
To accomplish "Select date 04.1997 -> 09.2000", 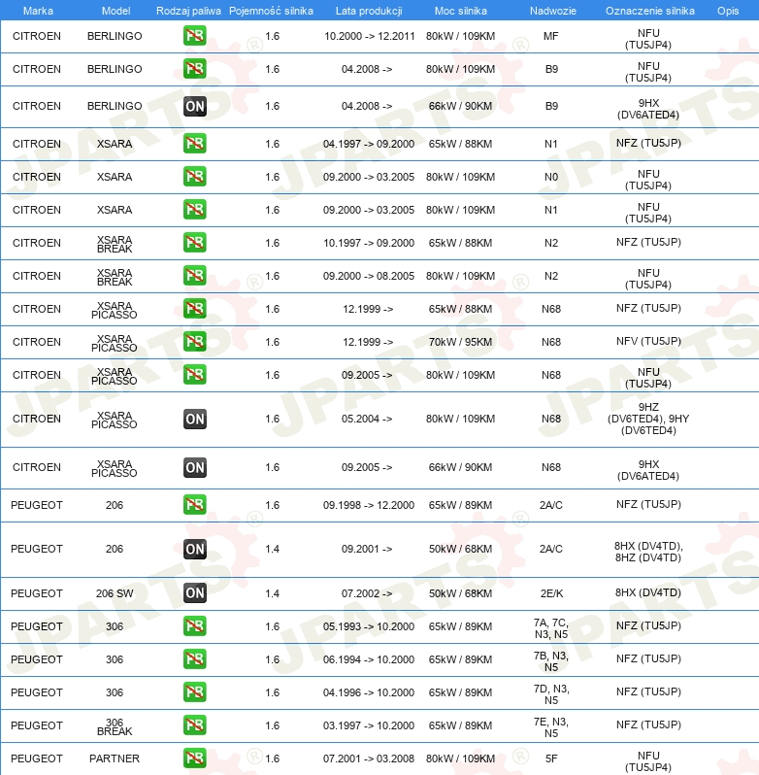I will click(369, 144).
